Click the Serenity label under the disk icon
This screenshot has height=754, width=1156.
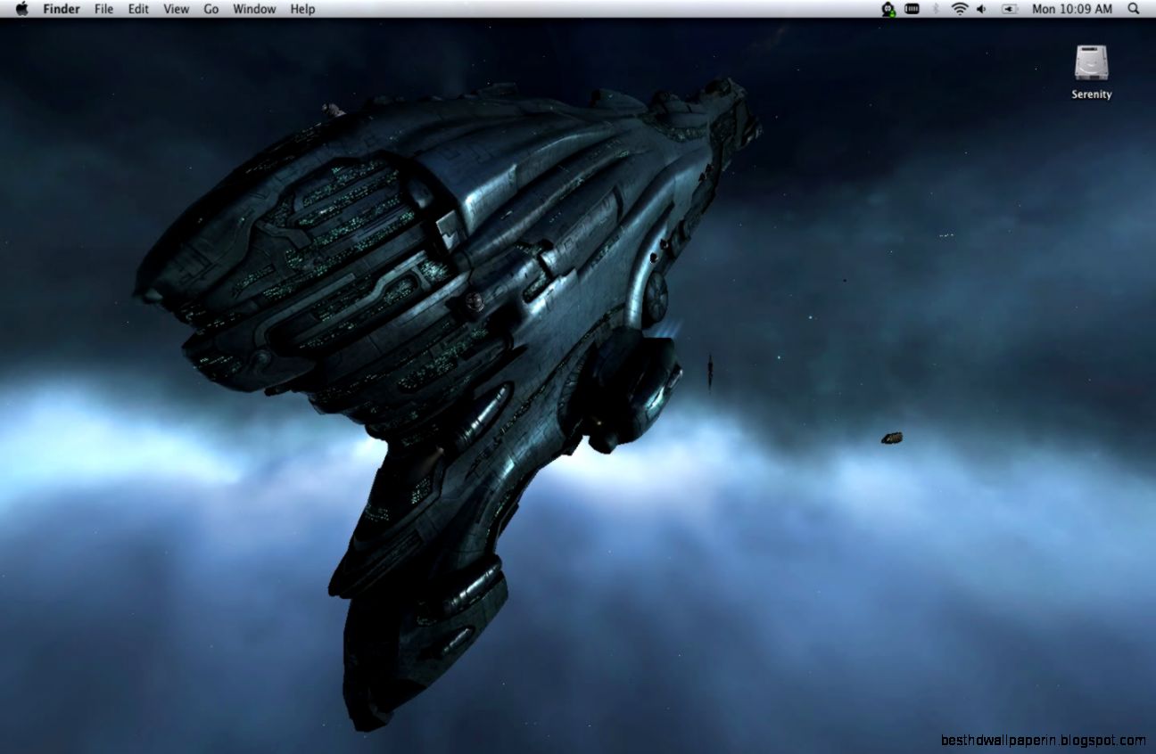(1091, 94)
